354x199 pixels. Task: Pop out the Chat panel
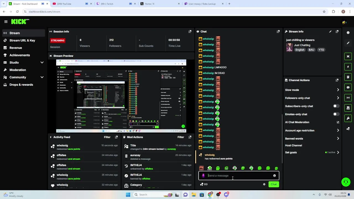pyautogui.click(x=278, y=32)
